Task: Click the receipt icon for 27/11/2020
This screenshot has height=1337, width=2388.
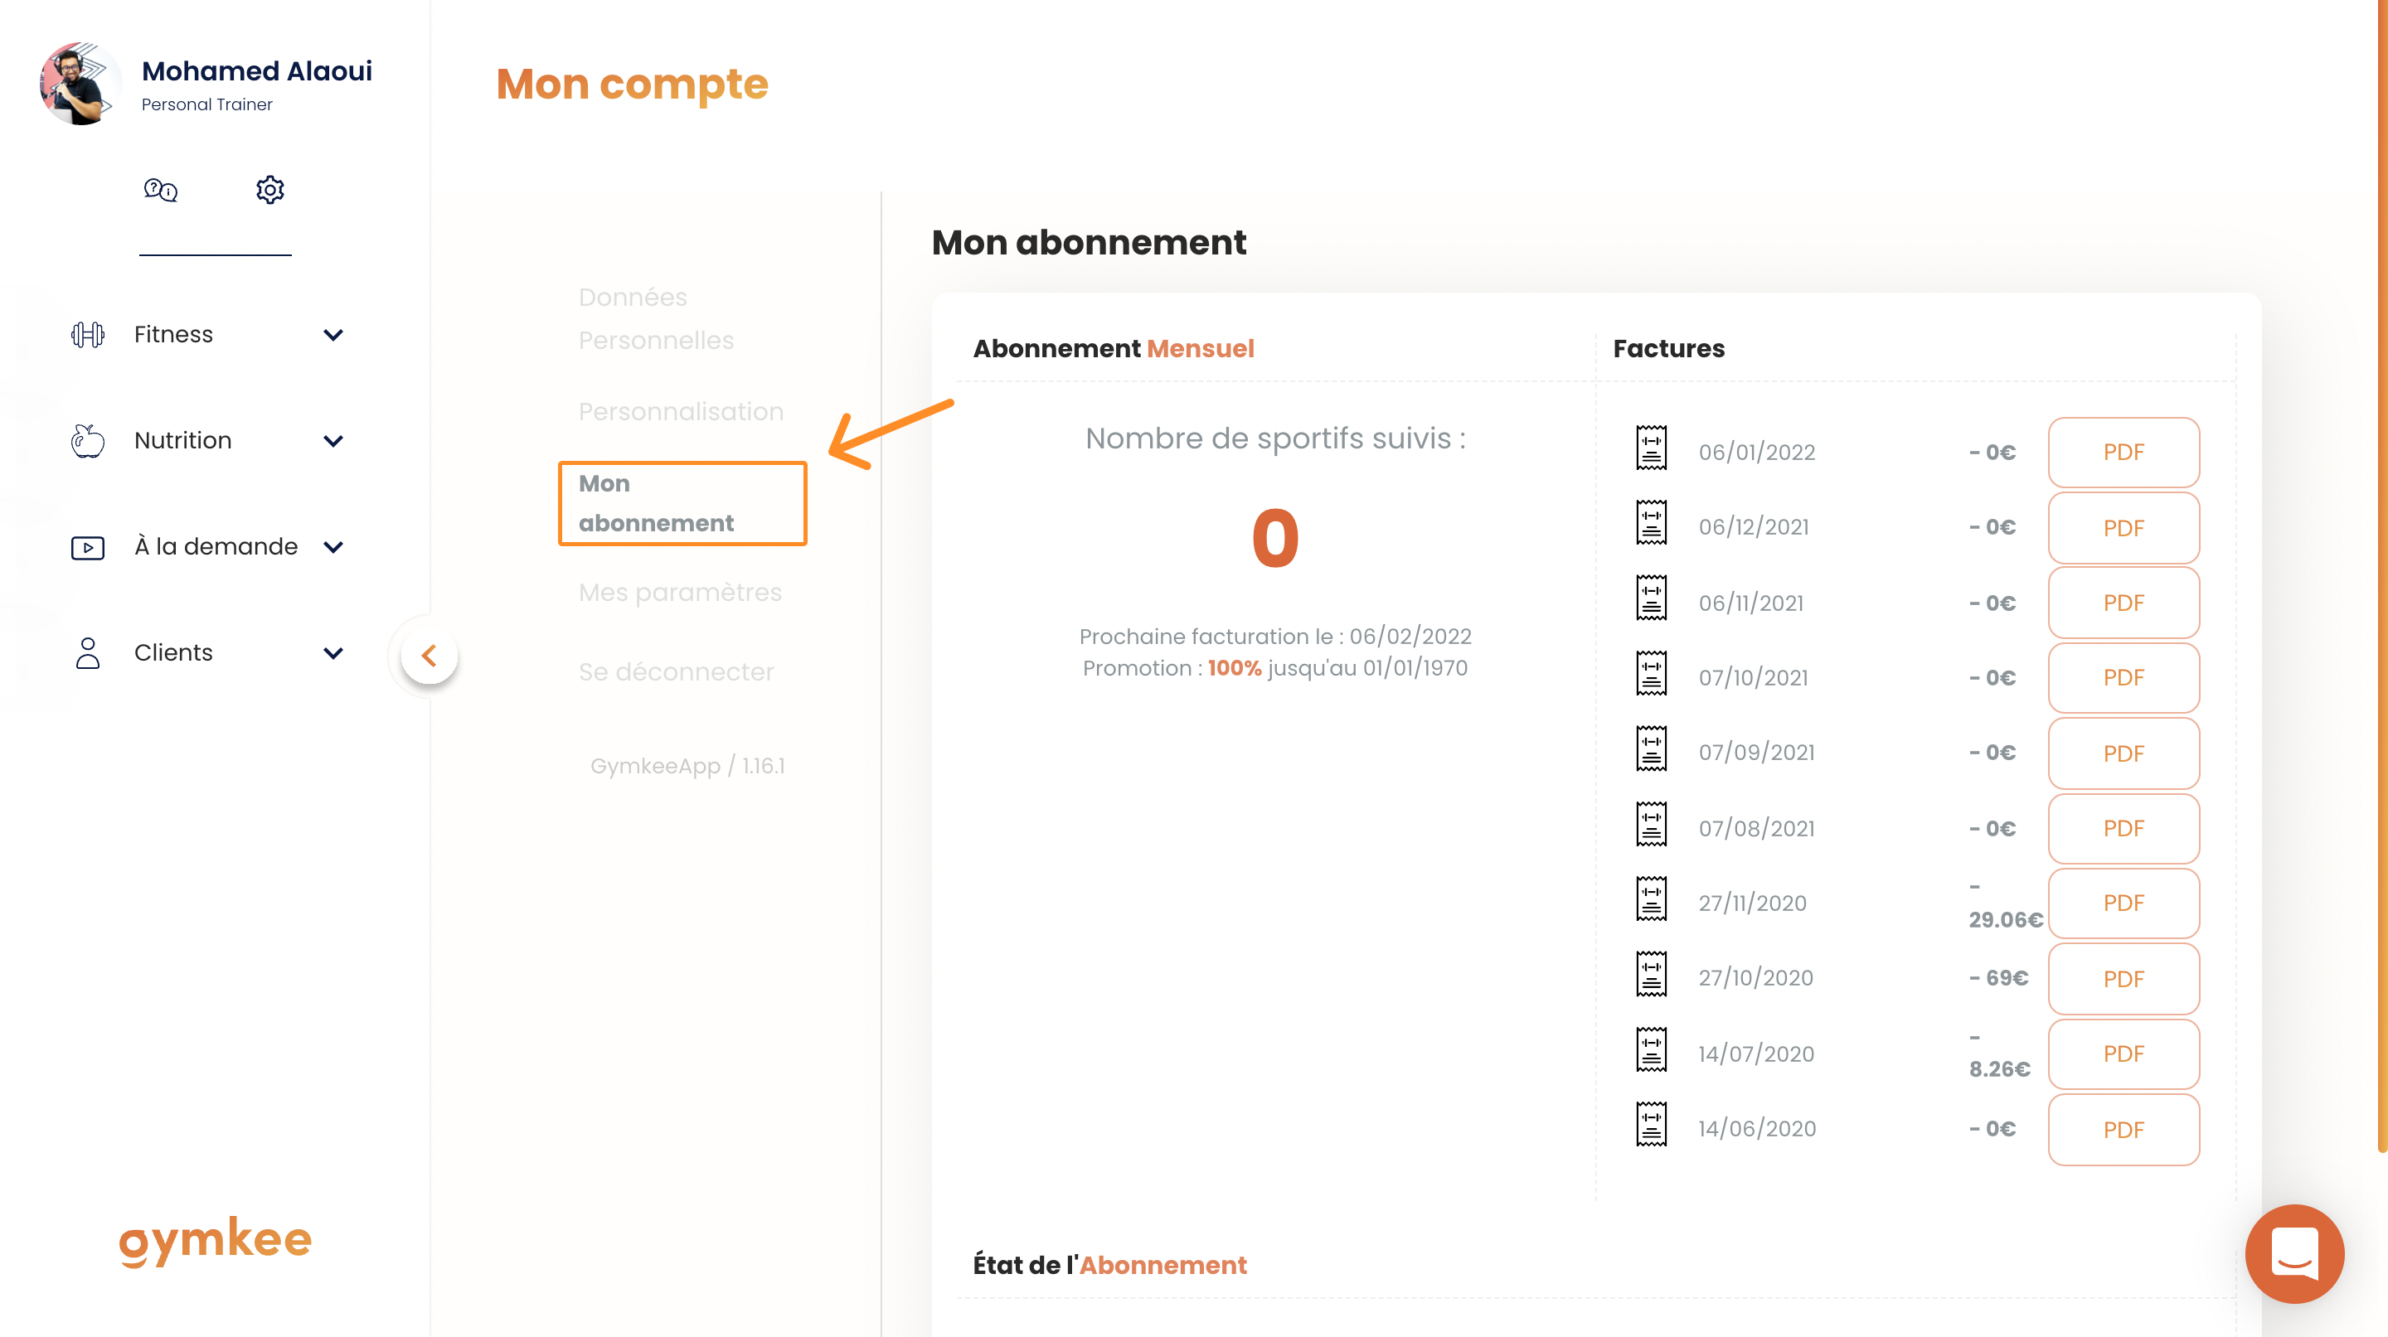Action: 1651,899
